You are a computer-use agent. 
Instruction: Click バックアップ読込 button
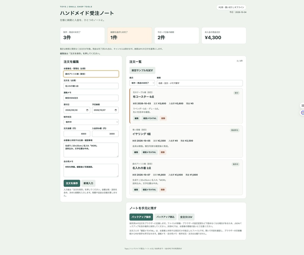(x=165, y=217)
